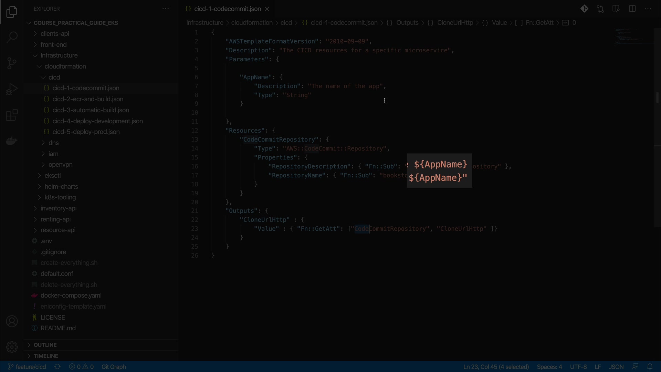The width and height of the screenshot is (661, 372).
Task: Click the notifications bell in status bar
Action: point(650,366)
